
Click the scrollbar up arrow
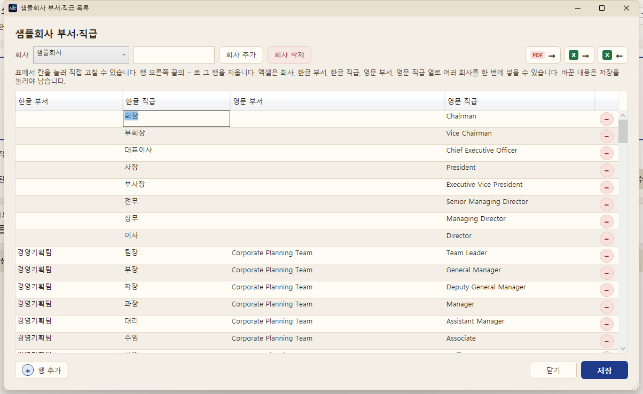623,115
